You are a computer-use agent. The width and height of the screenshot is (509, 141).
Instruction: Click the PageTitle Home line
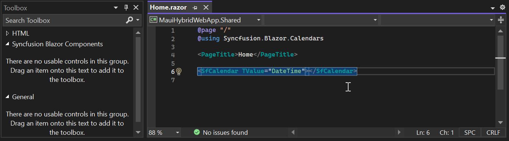[247, 55]
